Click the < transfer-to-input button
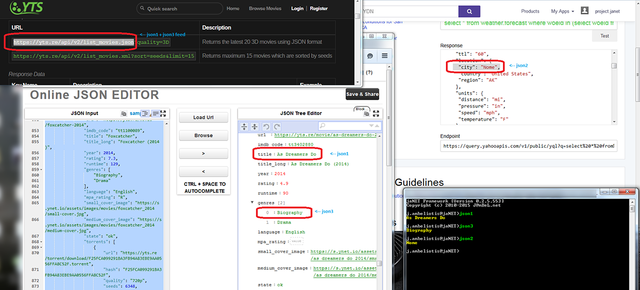The height and width of the screenshot is (290, 640). tap(204, 172)
